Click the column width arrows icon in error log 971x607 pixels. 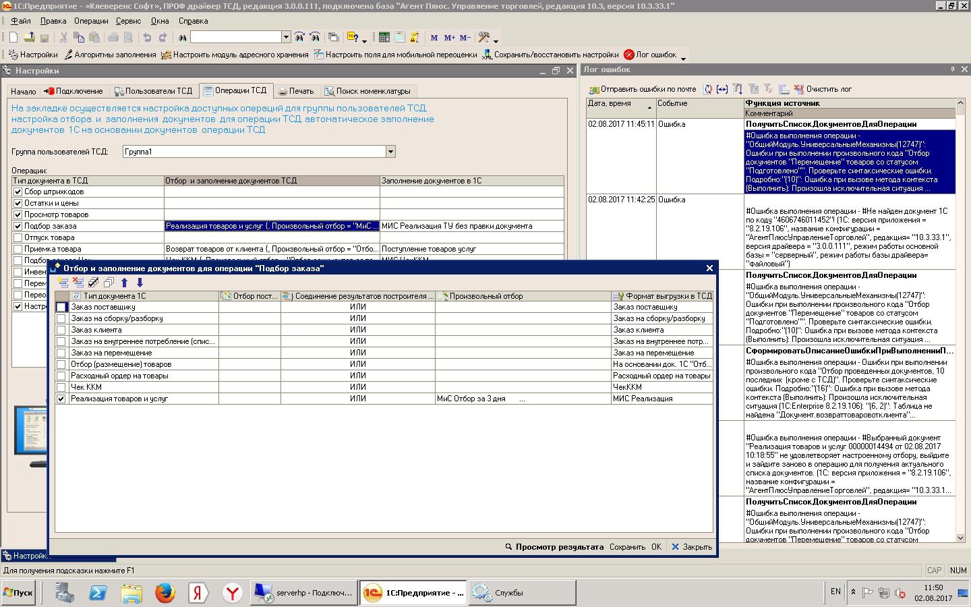tap(722, 89)
